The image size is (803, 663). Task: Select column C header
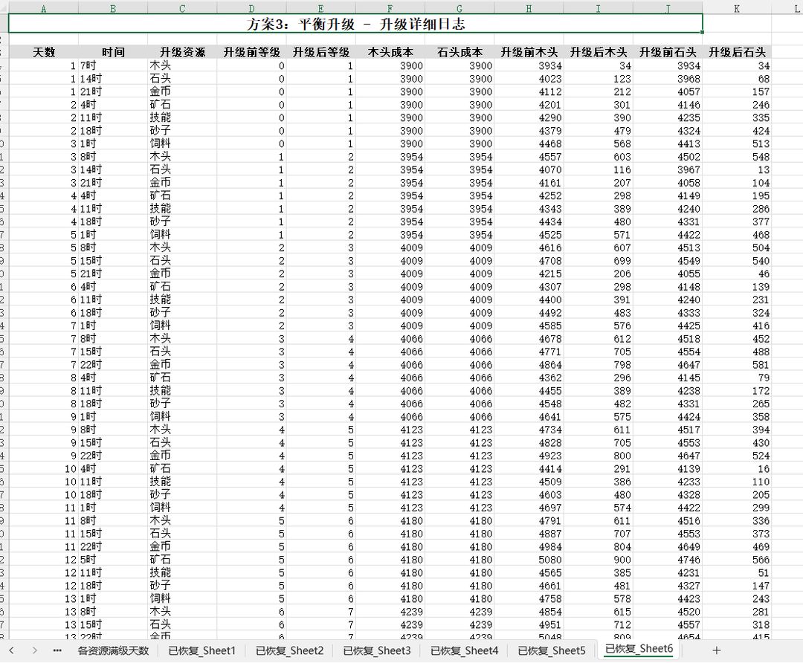pyautogui.click(x=182, y=9)
